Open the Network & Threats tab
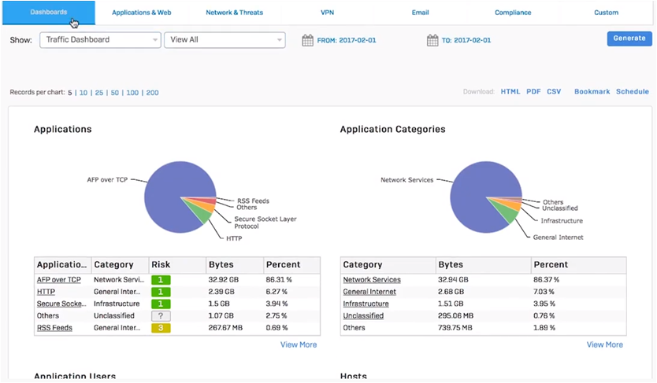This screenshot has height=383, width=657. [234, 13]
